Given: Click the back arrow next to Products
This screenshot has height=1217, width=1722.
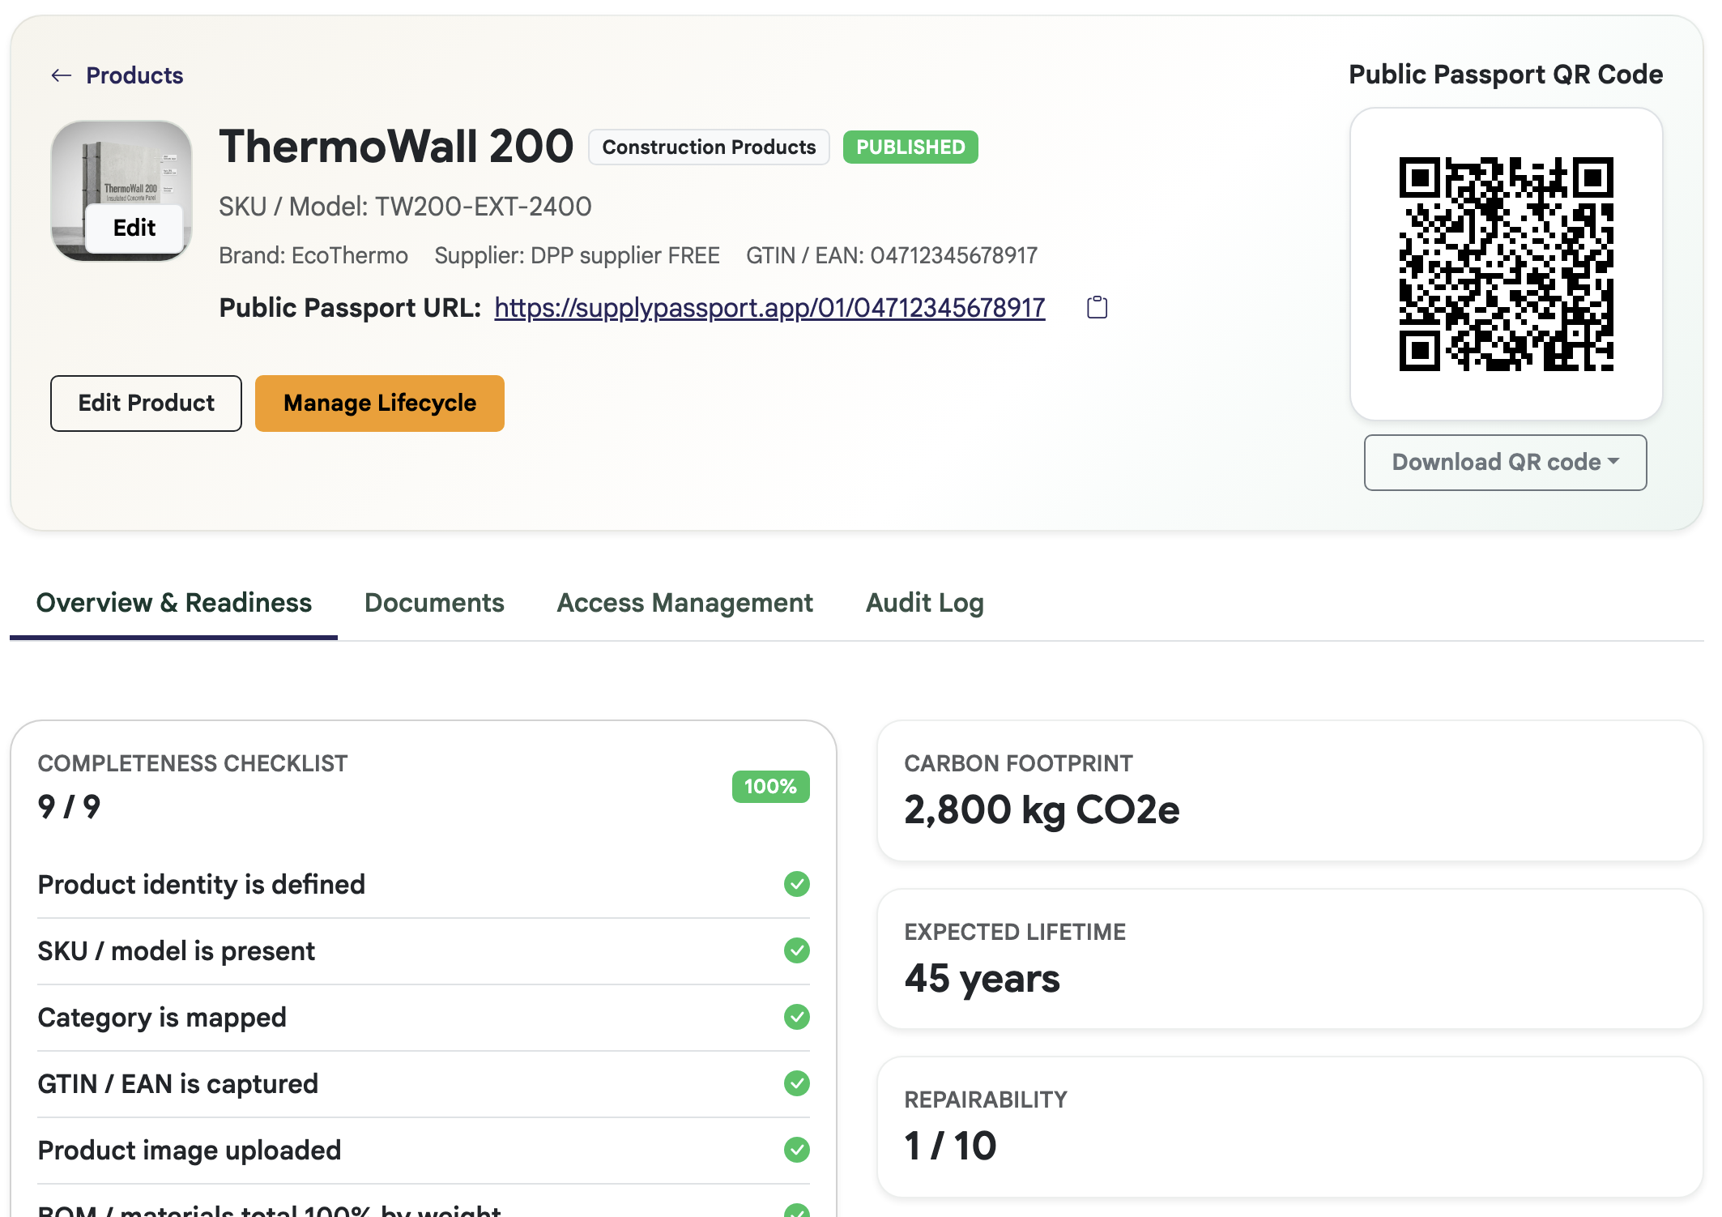Looking at the screenshot, I should (62, 75).
